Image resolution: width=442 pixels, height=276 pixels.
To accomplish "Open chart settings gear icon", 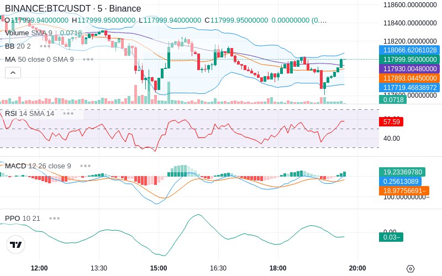I will [x=411, y=268].
